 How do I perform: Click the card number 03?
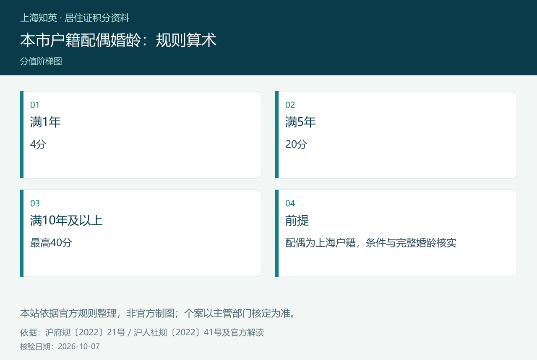[35, 203]
